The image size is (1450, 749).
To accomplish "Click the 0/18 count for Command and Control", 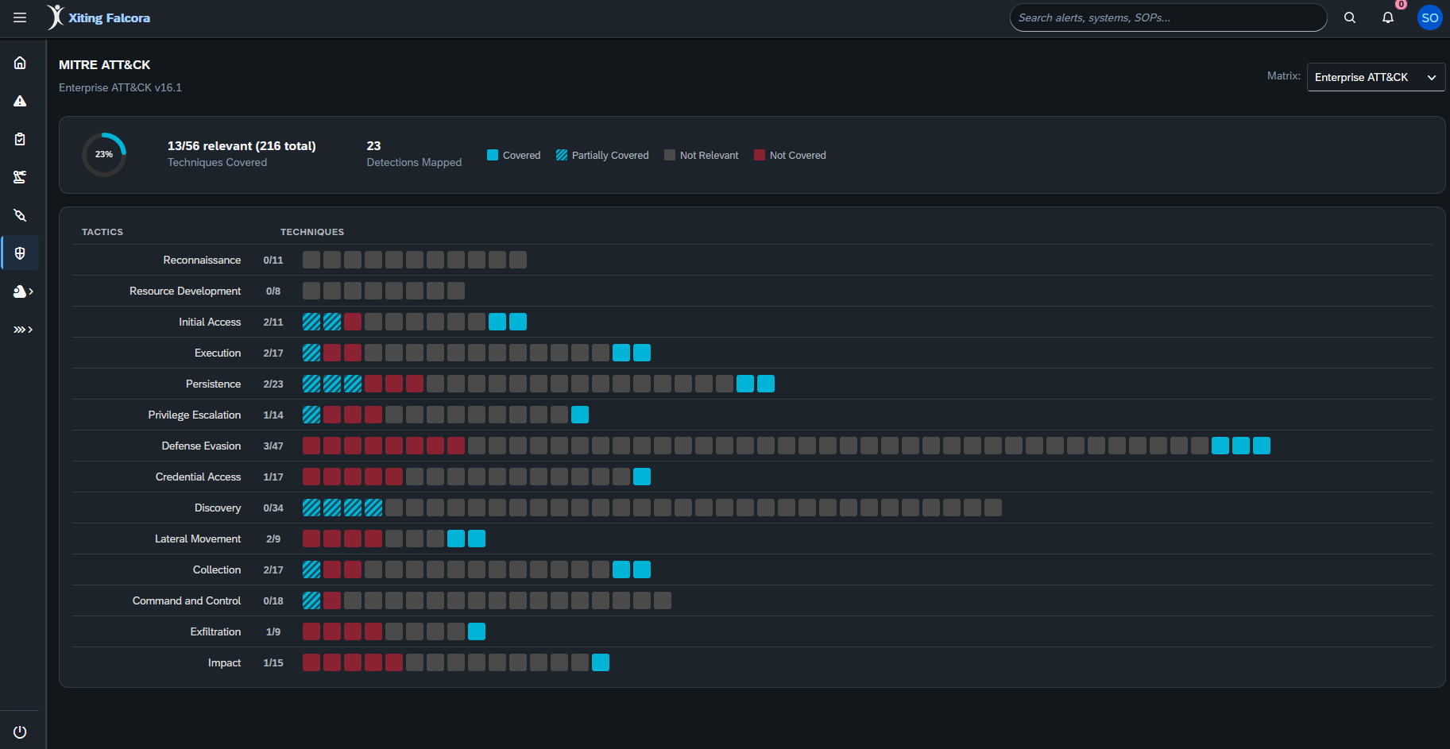I will coord(273,600).
